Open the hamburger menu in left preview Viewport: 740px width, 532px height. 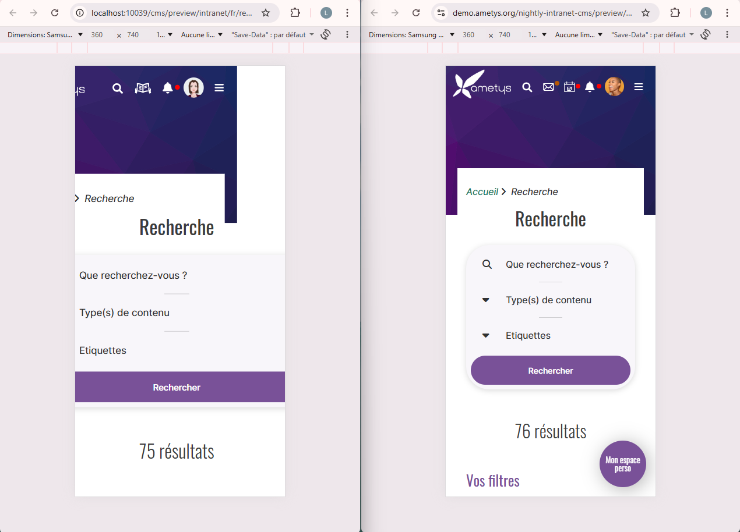tap(219, 88)
